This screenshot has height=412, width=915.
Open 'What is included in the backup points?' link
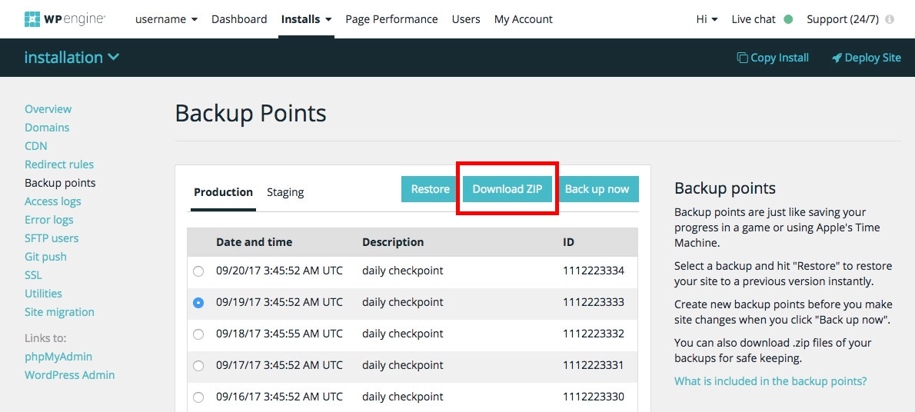click(770, 381)
